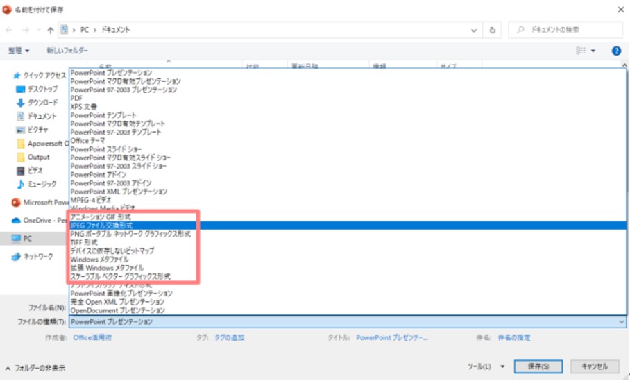Click the blue help question mark icon
Screen dimensions: 630x381
pos(615,51)
